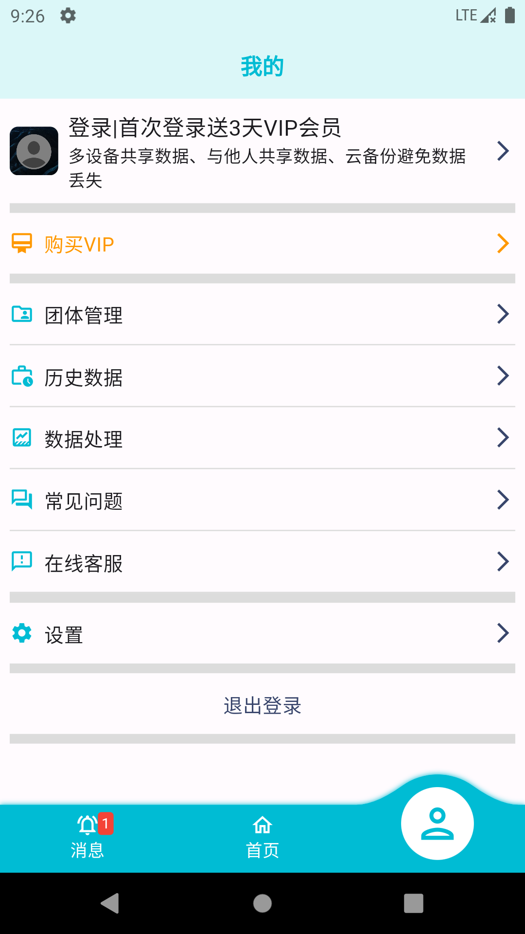
Task: Open 购买VIP via its orange chevron
Action: [503, 243]
